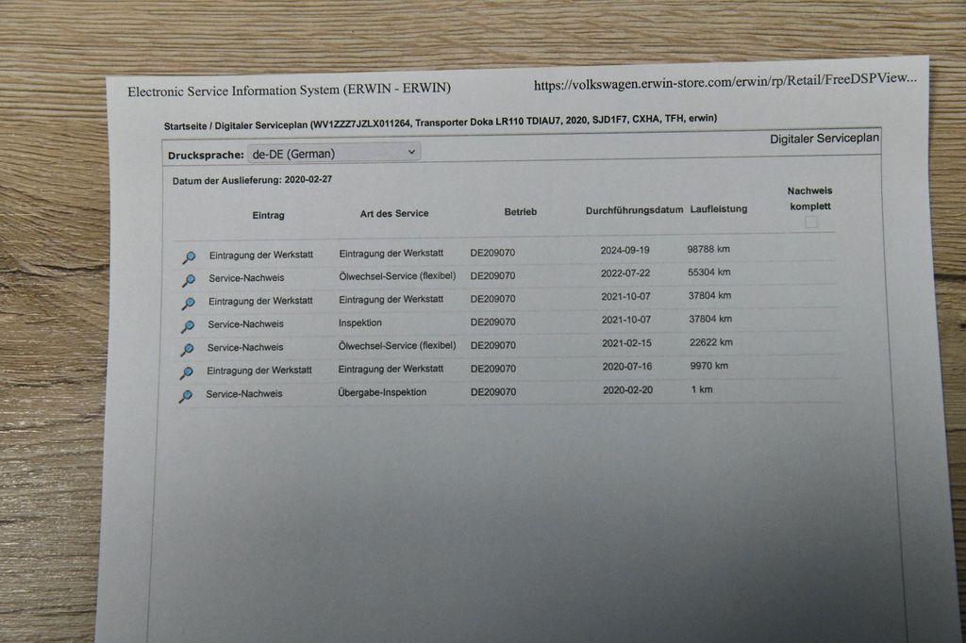The width and height of the screenshot is (966, 643).
Task: Click the Art des Service column header
Action: [394, 213]
